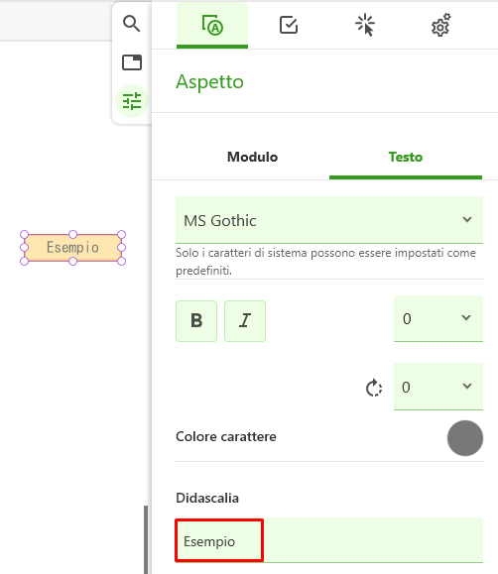Switch to the Modulo tab
The width and height of the screenshot is (498, 574).
click(x=253, y=157)
